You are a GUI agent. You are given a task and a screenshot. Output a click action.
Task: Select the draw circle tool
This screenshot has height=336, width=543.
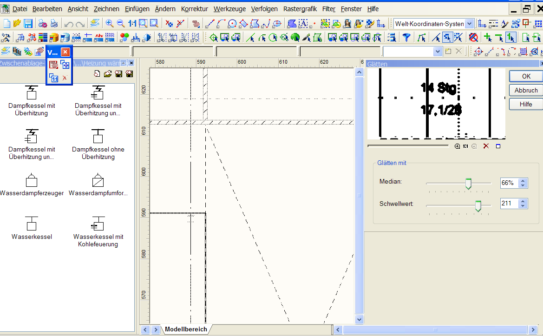click(232, 24)
